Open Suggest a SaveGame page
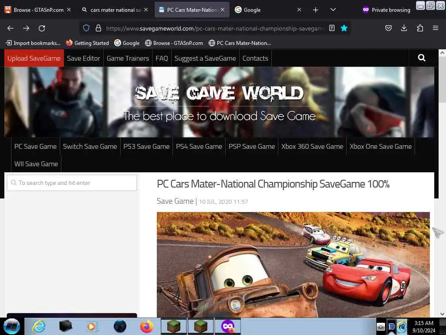This screenshot has width=446, height=335. click(x=205, y=58)
